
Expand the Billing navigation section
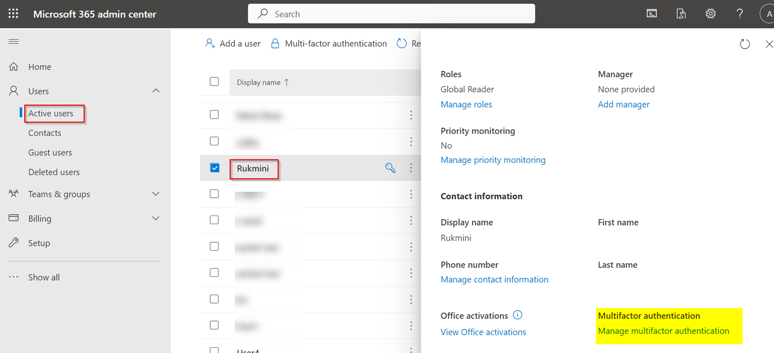[x=156, y=218]
